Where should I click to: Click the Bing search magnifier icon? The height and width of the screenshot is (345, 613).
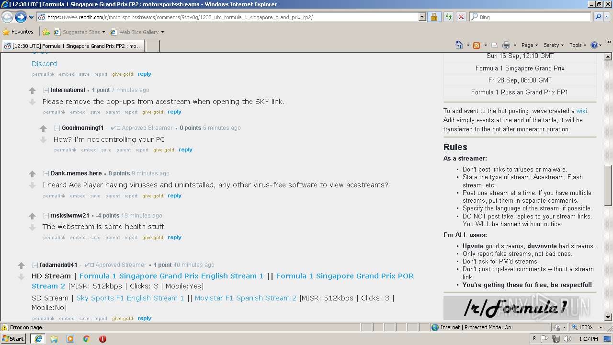[x=598, y=17]
